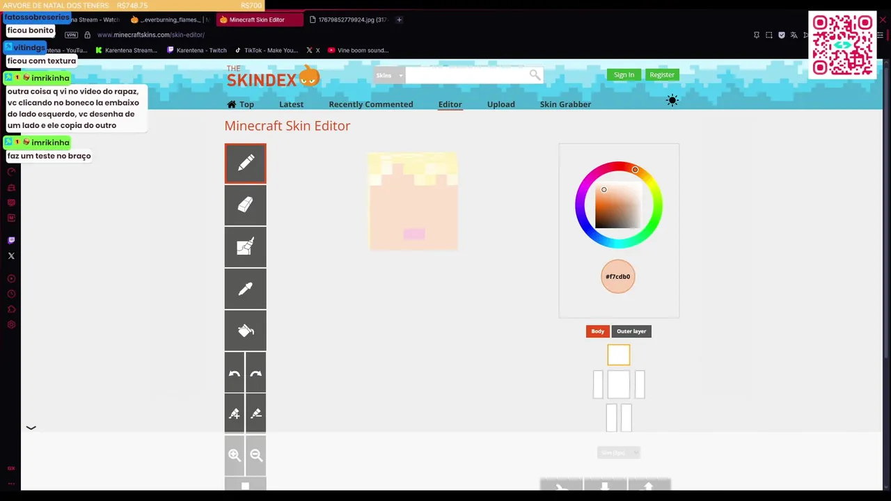Select the Eraser tool
The height and width of the screenshot is (501, 891).
pyautogui.click(x=245, y=205)
